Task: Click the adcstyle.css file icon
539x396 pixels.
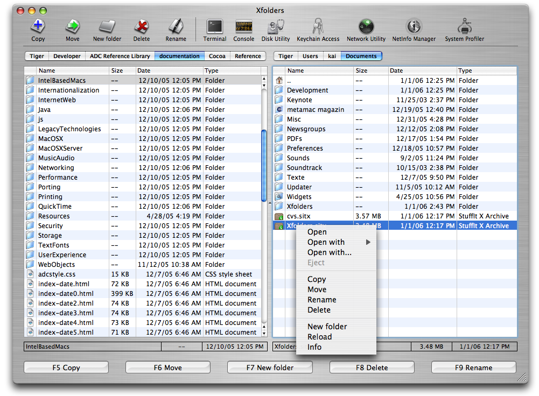Action: [x=30, y=274]
